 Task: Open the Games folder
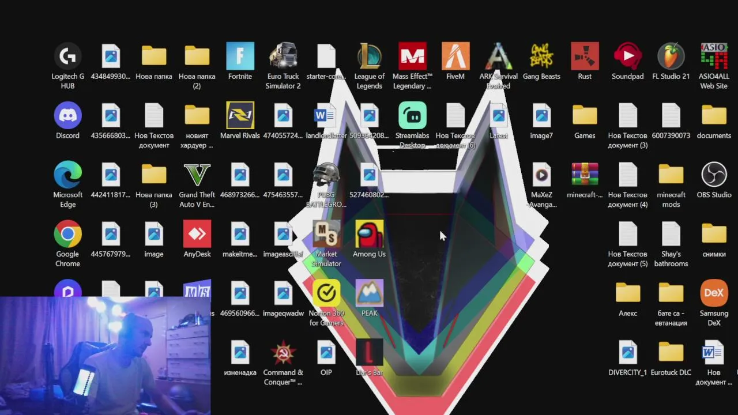pos(585,120)
